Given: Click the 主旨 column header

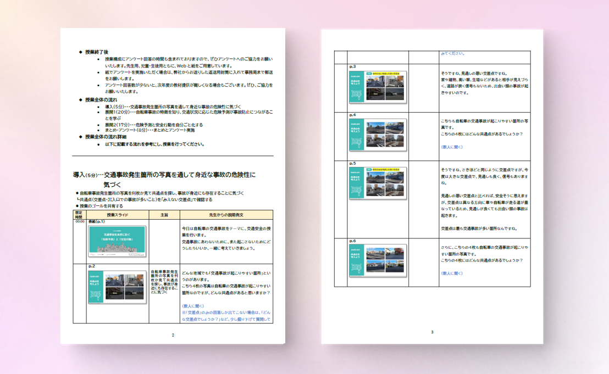Looking at the screenshot, I should point(164,215).
